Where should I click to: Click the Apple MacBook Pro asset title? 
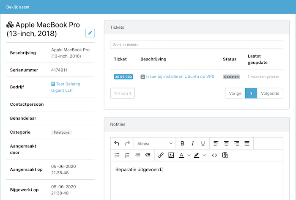[44, 29]
